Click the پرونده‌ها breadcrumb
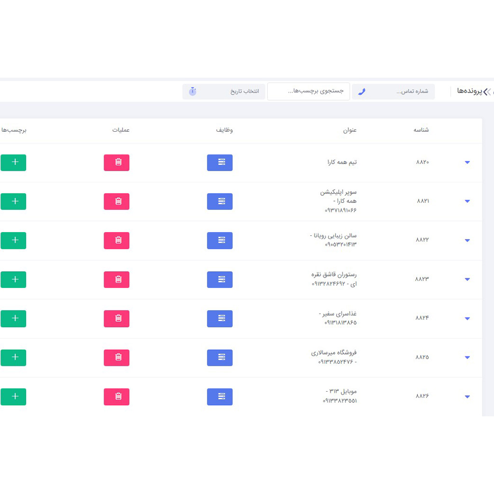494x494 pixels. (x=469, y=91)
